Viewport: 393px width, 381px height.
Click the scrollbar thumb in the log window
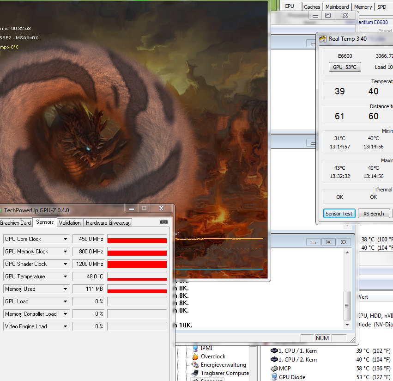(x=347, y=306)
